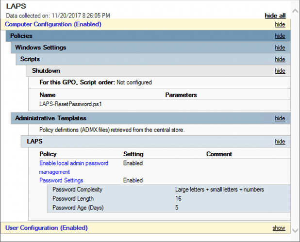Click the Computer Configuration (Enabled) heading
Viewport: 300px width, 242px height.
coord(53,24)
